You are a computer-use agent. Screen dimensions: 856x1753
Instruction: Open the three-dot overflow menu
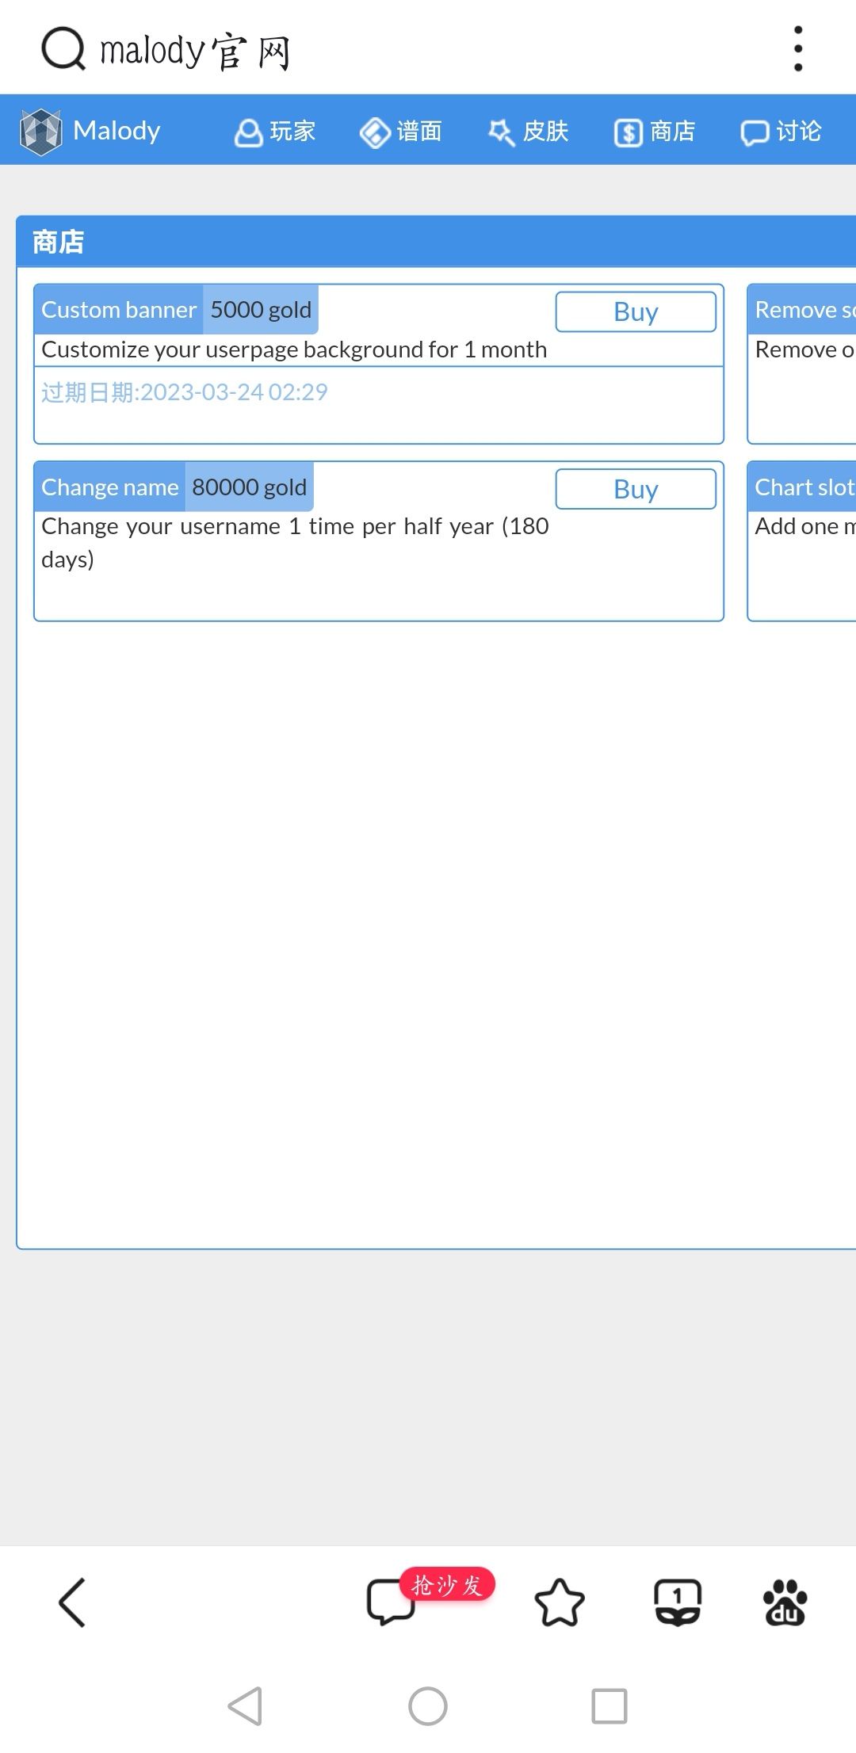coord(798,49)
